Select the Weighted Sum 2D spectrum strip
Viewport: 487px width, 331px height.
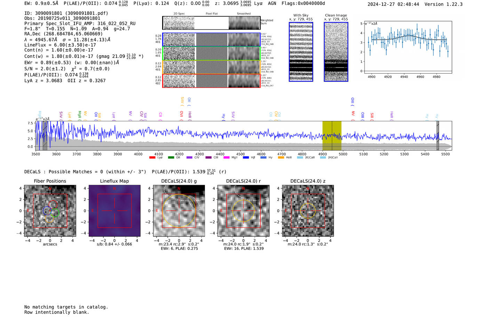point(211,23)
